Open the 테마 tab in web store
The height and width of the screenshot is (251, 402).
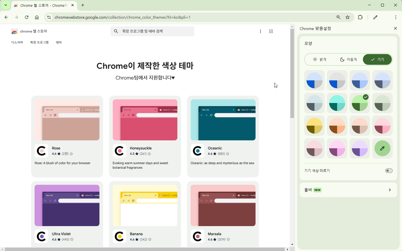point(59,42)
